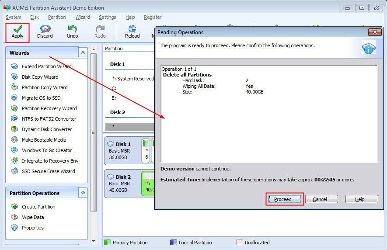The image size is (387, 250).
Task: Click the Disk 2 drive icon in disk map
Action: tap(111, 177)
